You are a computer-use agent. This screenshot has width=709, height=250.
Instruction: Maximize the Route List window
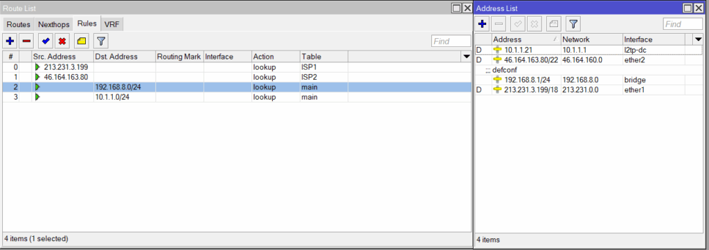tap(457, 8)
